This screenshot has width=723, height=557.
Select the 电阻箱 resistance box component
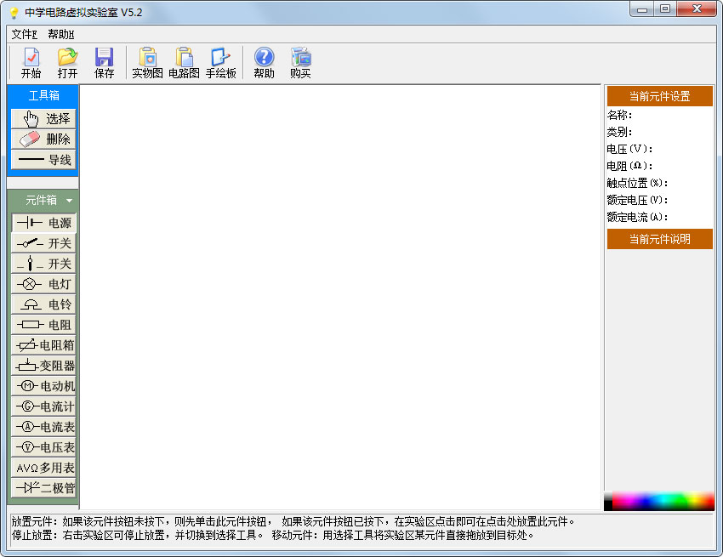tap(43, 345)
